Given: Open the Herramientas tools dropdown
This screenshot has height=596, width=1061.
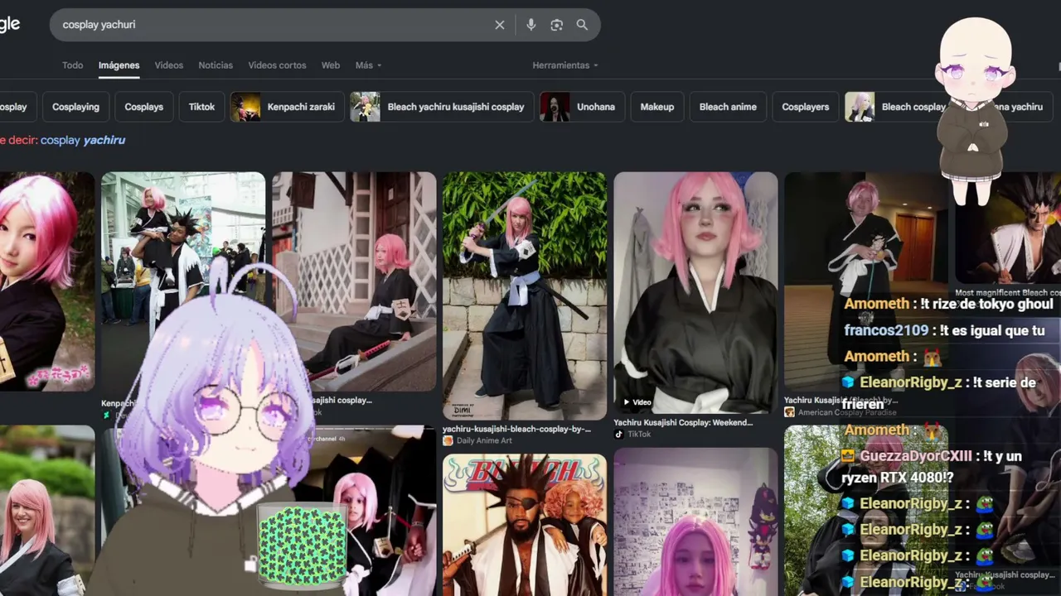Looking at the screenshot, I should [x=565, y=65].
